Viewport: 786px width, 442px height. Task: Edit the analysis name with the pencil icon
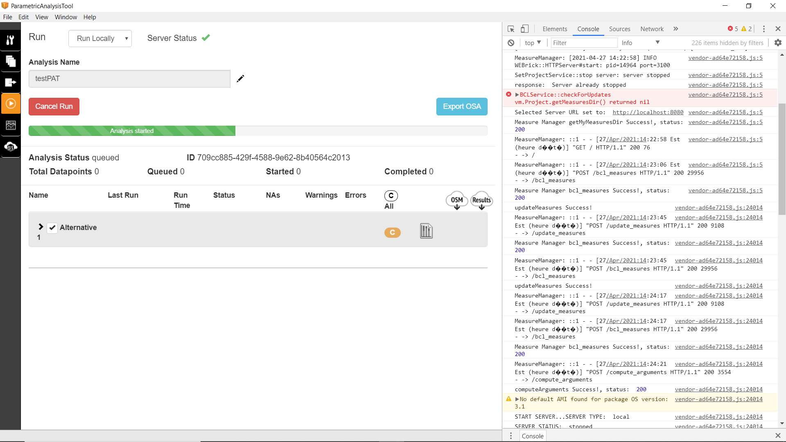click(240, 79)
